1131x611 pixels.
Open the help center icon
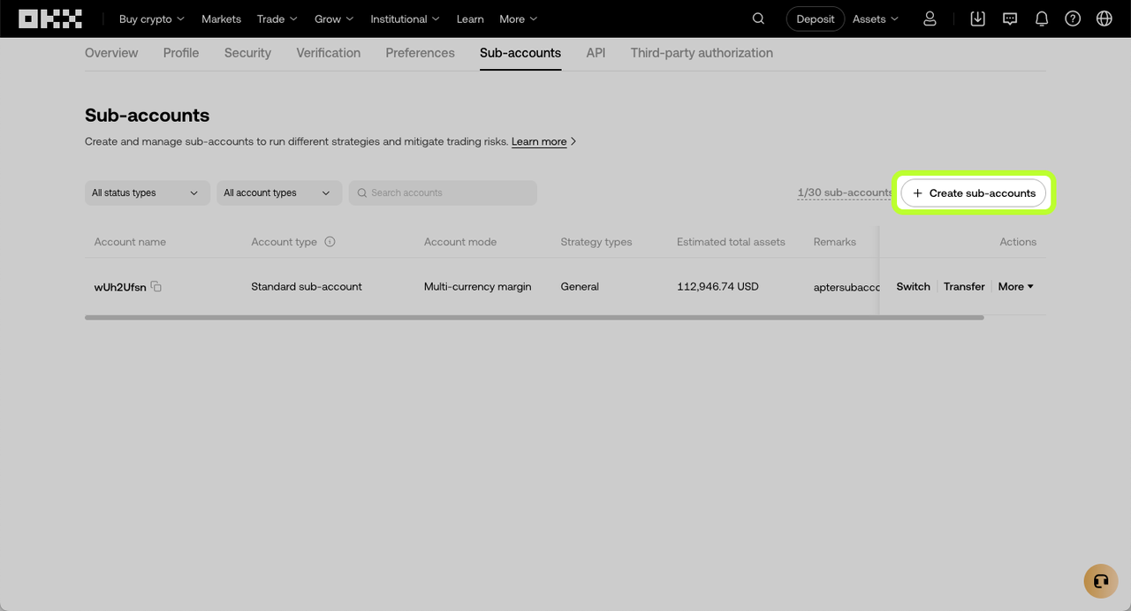[x=1073, y=18]
